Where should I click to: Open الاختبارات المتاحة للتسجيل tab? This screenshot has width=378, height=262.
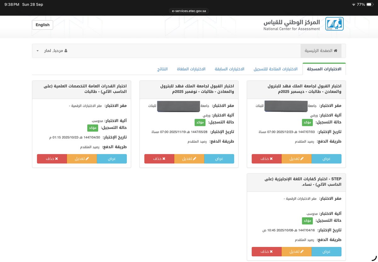pos(276,69)
